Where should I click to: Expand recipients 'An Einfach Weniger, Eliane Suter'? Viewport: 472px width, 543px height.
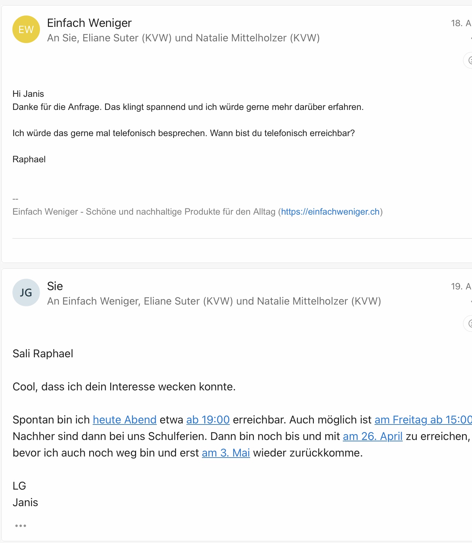click(x=214, y=301)
